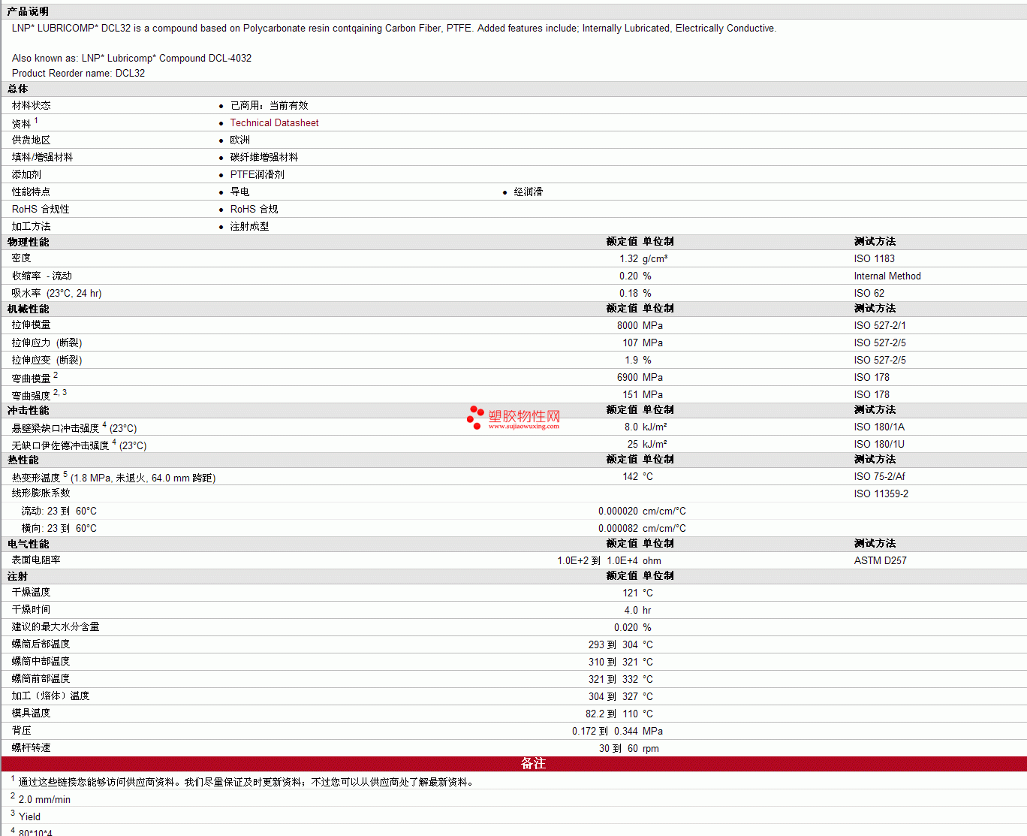The image size is (1027, 836).
Task: Select the 背压 row label
Action: tap(22, 730)
